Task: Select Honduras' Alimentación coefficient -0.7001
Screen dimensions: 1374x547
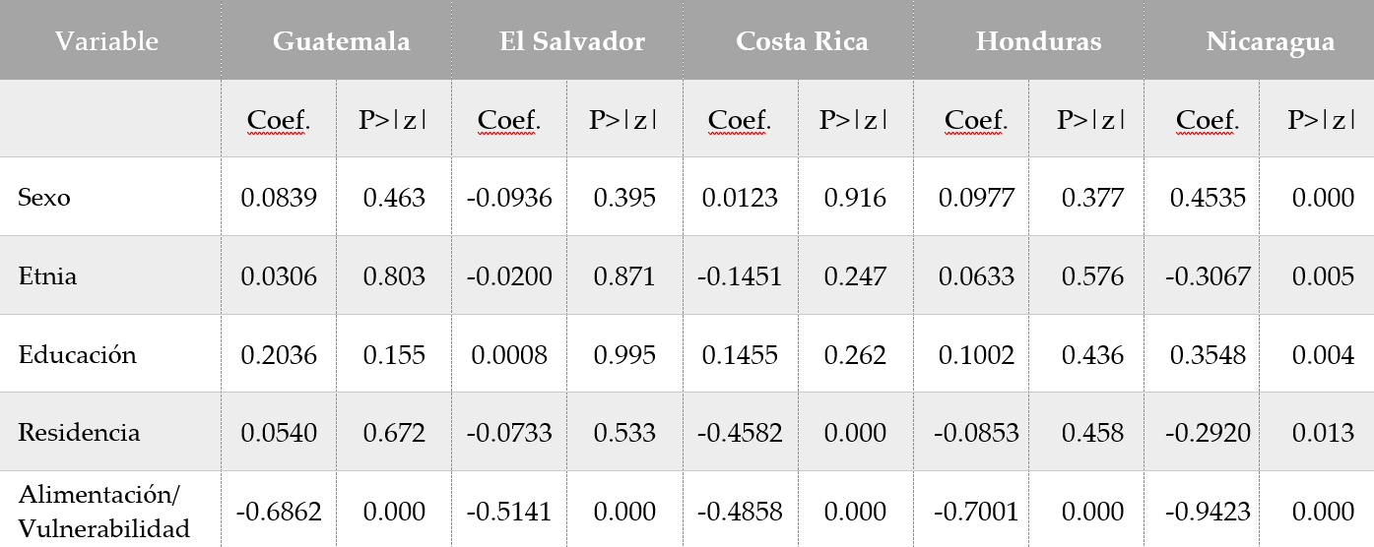Action: point(976,513)
